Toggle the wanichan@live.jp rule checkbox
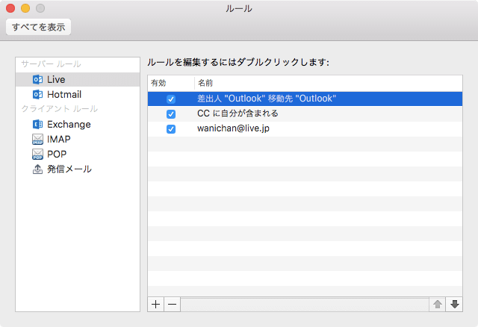Image resolution: width=478 pixels, height=327 pixels. [x=171, y=129]
